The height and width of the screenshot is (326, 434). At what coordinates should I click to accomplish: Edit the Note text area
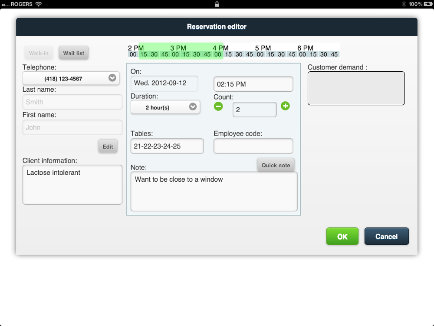click(214, 192)
